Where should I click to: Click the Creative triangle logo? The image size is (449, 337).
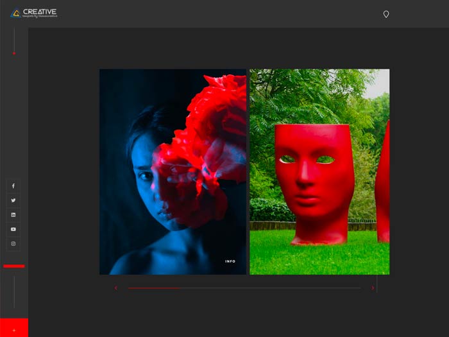tap(15, 13)
